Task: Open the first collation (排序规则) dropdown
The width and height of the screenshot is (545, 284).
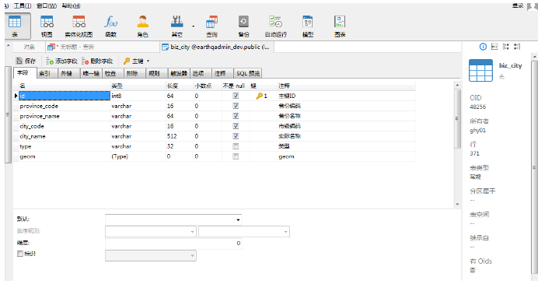Action: point(192,232)
